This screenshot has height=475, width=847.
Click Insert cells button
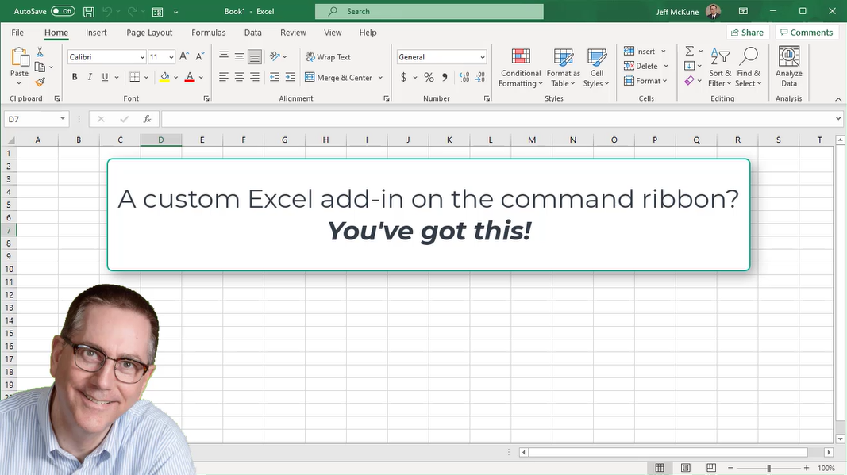pos(640,51)
